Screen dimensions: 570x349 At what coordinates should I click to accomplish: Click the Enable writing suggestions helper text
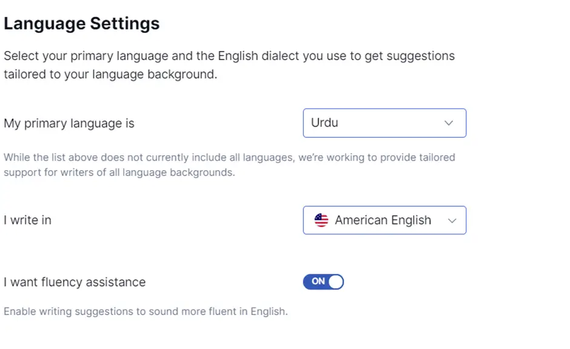pyautogui.click(x=146, y=311)
